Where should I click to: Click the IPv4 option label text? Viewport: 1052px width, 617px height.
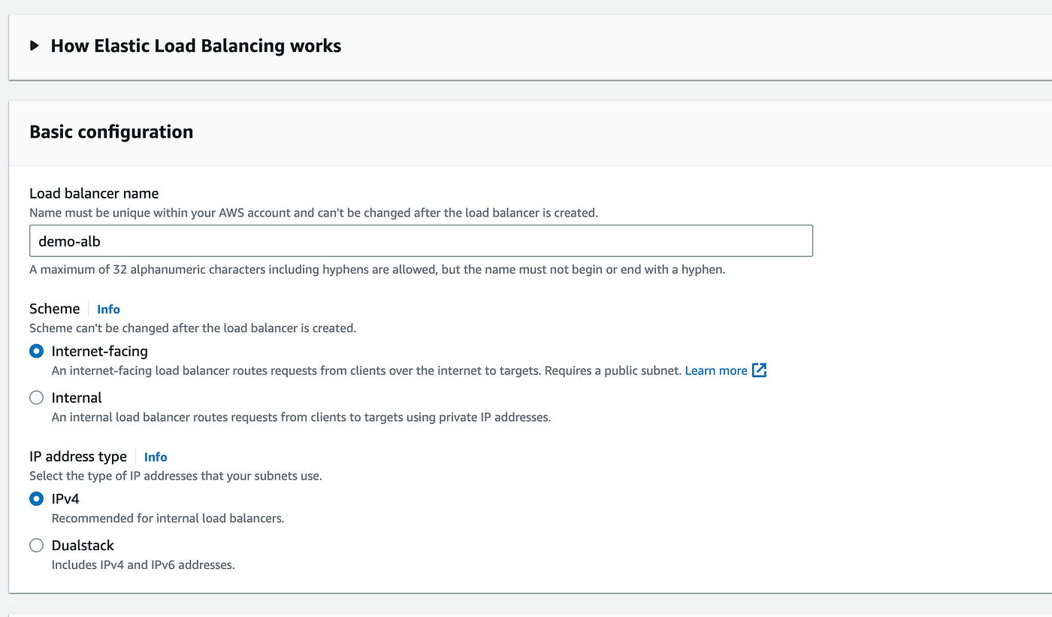[x=65, y=498]
